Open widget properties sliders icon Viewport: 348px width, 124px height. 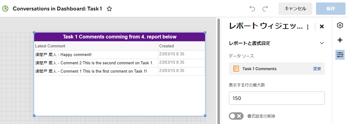pos(340,55)
